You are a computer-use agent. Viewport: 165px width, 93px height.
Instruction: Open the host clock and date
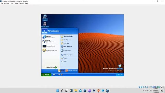(156, 91)
